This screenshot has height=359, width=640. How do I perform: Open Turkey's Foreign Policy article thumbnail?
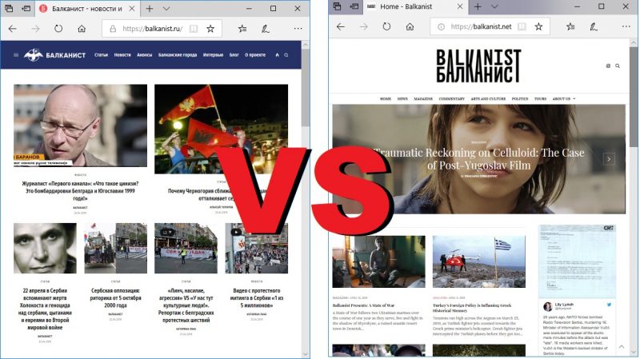tap(479, 261)
